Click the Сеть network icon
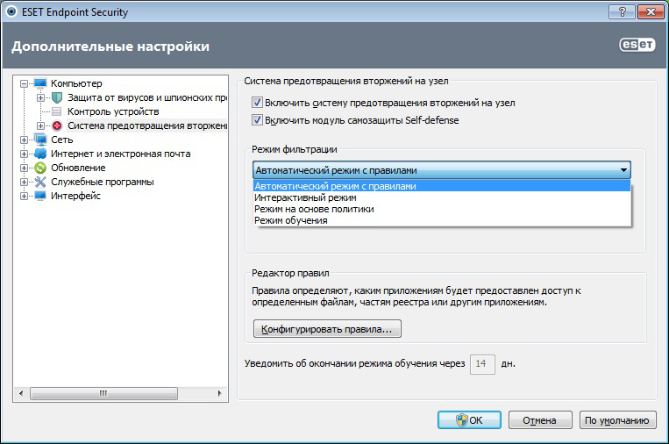This screenshot has height=444, width=669. tap(40, 140)
